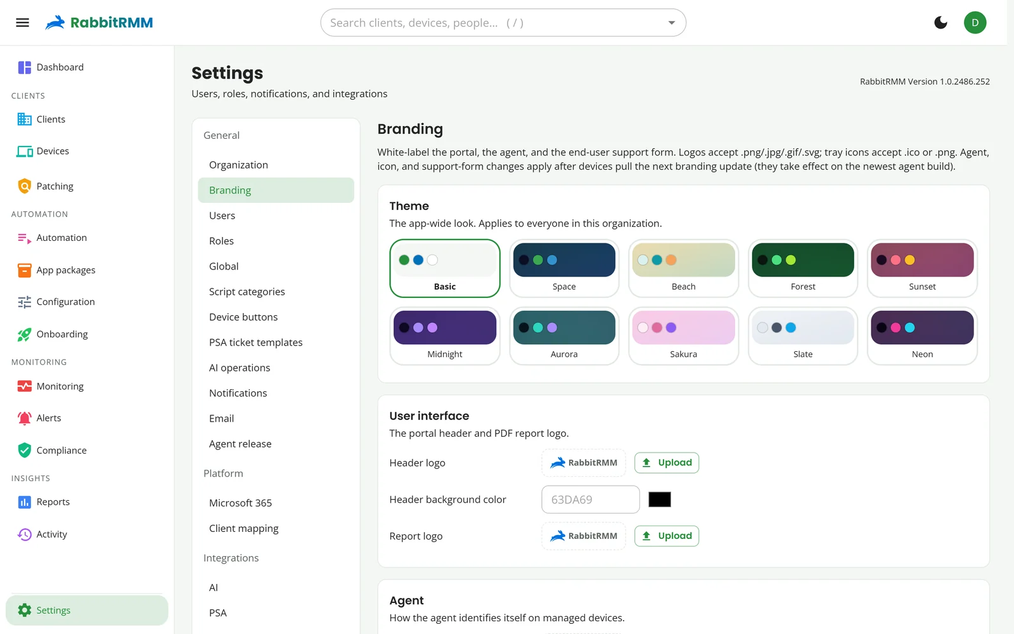Choose the Slate theme card
The width and height of the screenshot is (1014, 634).
(803, 336)
